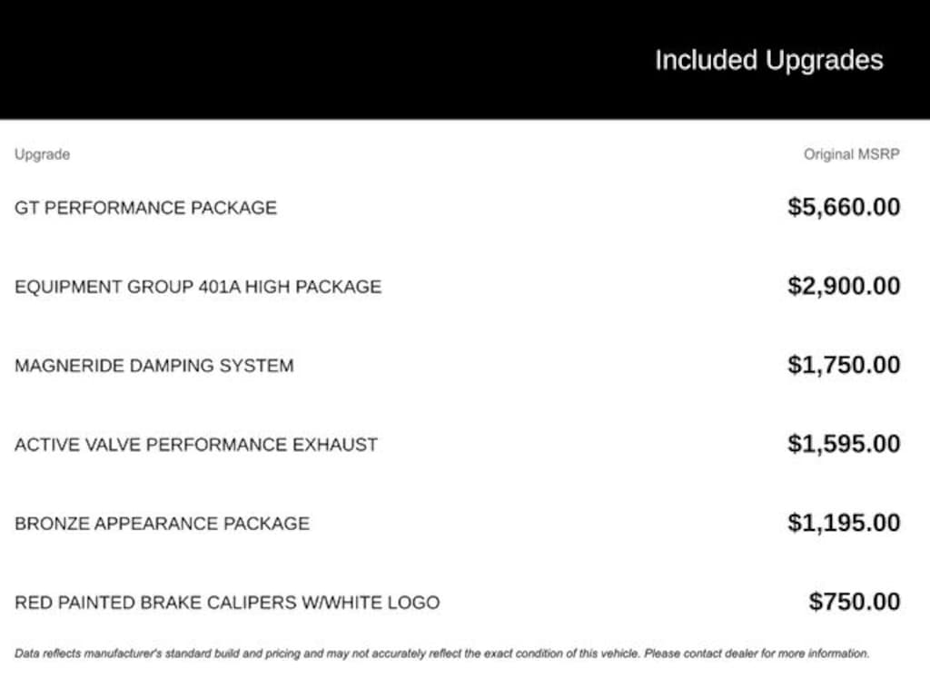Pick the Bronze Appearance Package entry
The width and height of the screenshot is (930, 697).
click(x=162, y=524)
